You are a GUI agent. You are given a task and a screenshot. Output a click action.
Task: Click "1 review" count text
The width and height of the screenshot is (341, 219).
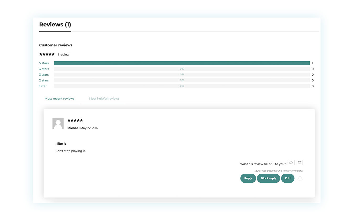[64, 54]
